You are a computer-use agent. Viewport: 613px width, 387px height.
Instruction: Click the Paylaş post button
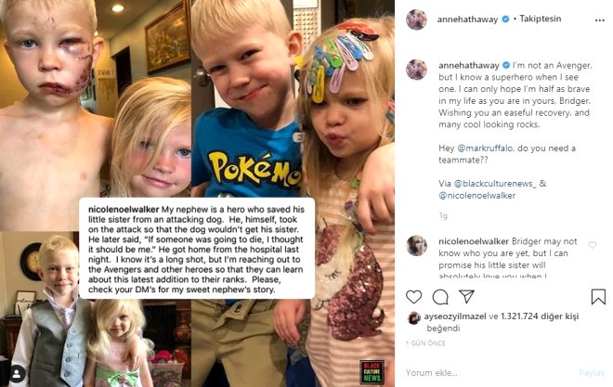pos(592,372)
